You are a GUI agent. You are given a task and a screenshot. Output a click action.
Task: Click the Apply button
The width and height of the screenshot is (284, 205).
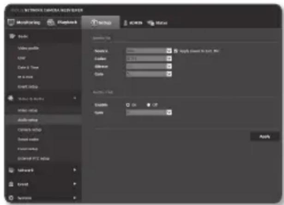point(265,136)
